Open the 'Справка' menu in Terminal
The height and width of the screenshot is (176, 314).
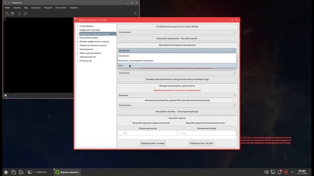[74, 8]
